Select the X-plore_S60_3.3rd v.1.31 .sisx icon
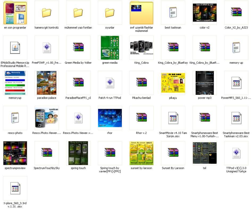Viewport: 252px width, 211px height. [x=15, y=188]
